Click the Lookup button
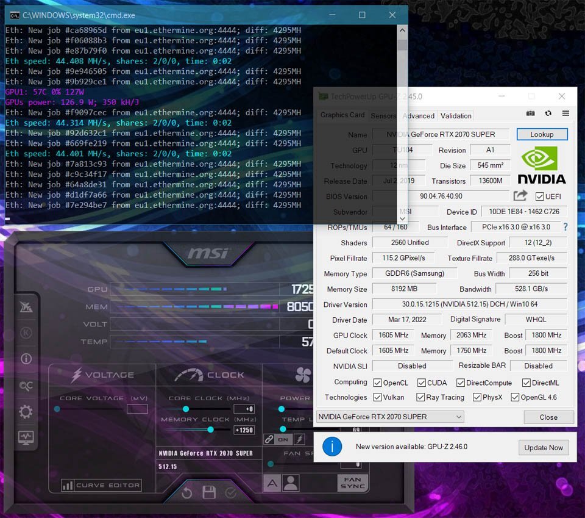Screen dimensions: 585x518 click(x=542, y=134)
